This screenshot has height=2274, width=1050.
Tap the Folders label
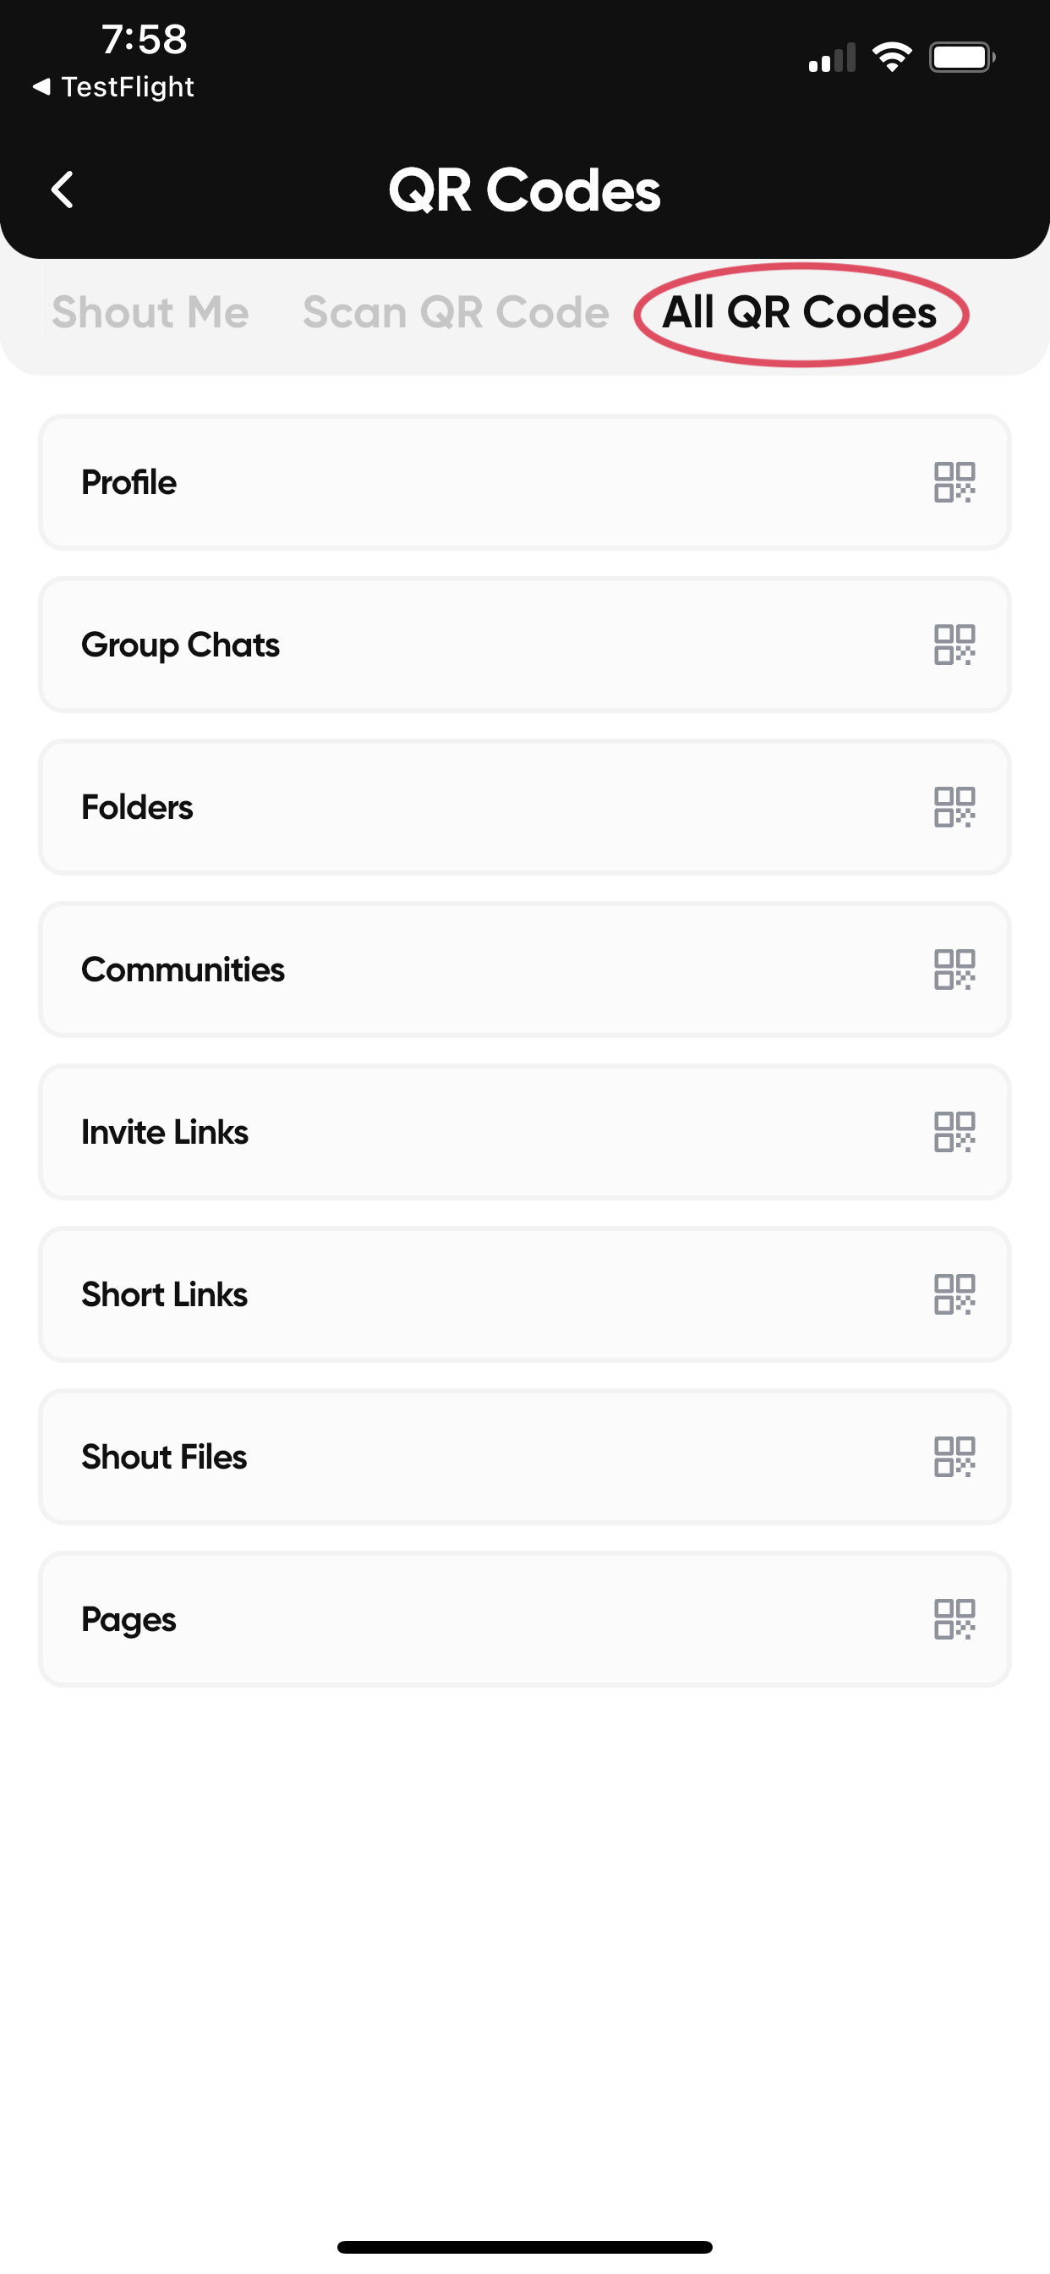[x=137, y=807]
